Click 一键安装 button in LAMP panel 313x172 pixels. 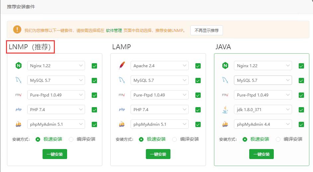click(x=158, y=154)
